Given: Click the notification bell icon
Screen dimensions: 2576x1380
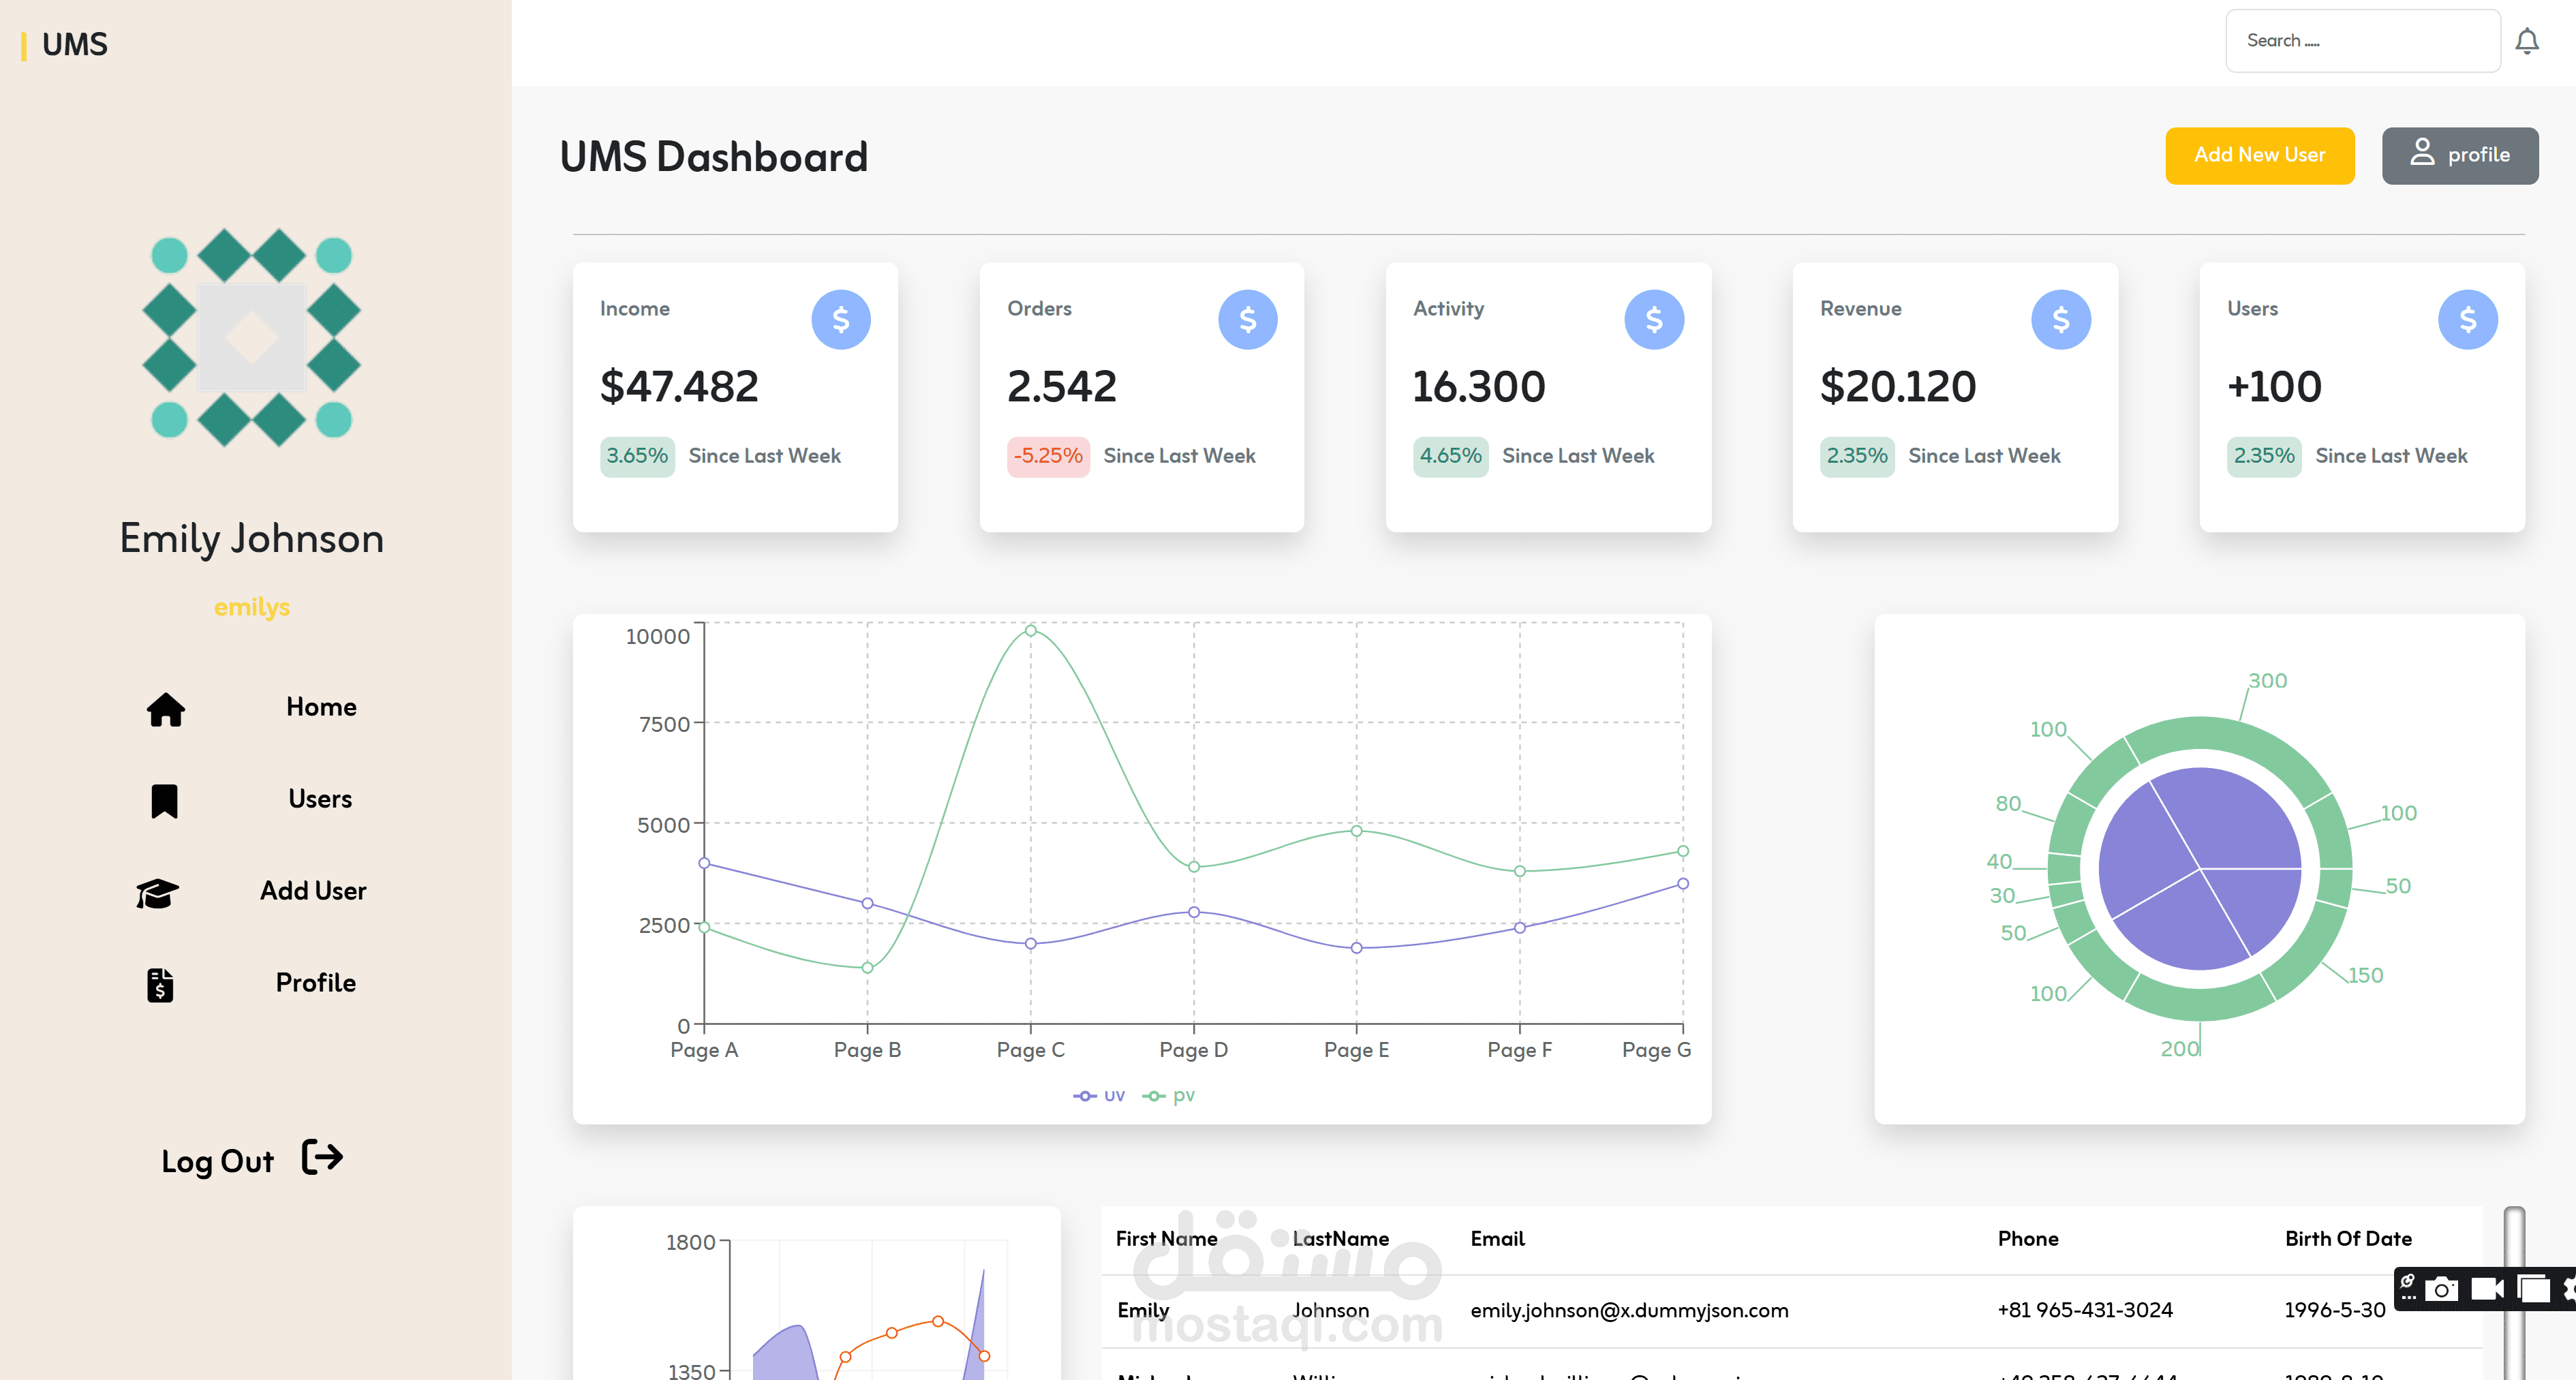Looking at the screenshot, I should (2527, 41).
